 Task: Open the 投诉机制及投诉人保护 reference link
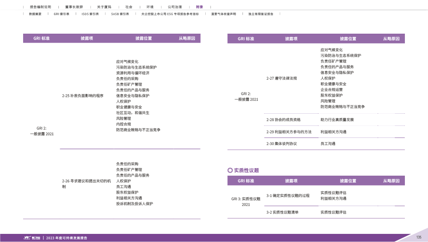coord(134,204)
